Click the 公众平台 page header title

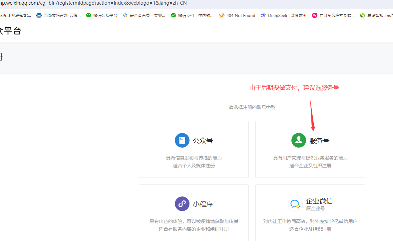11,31
